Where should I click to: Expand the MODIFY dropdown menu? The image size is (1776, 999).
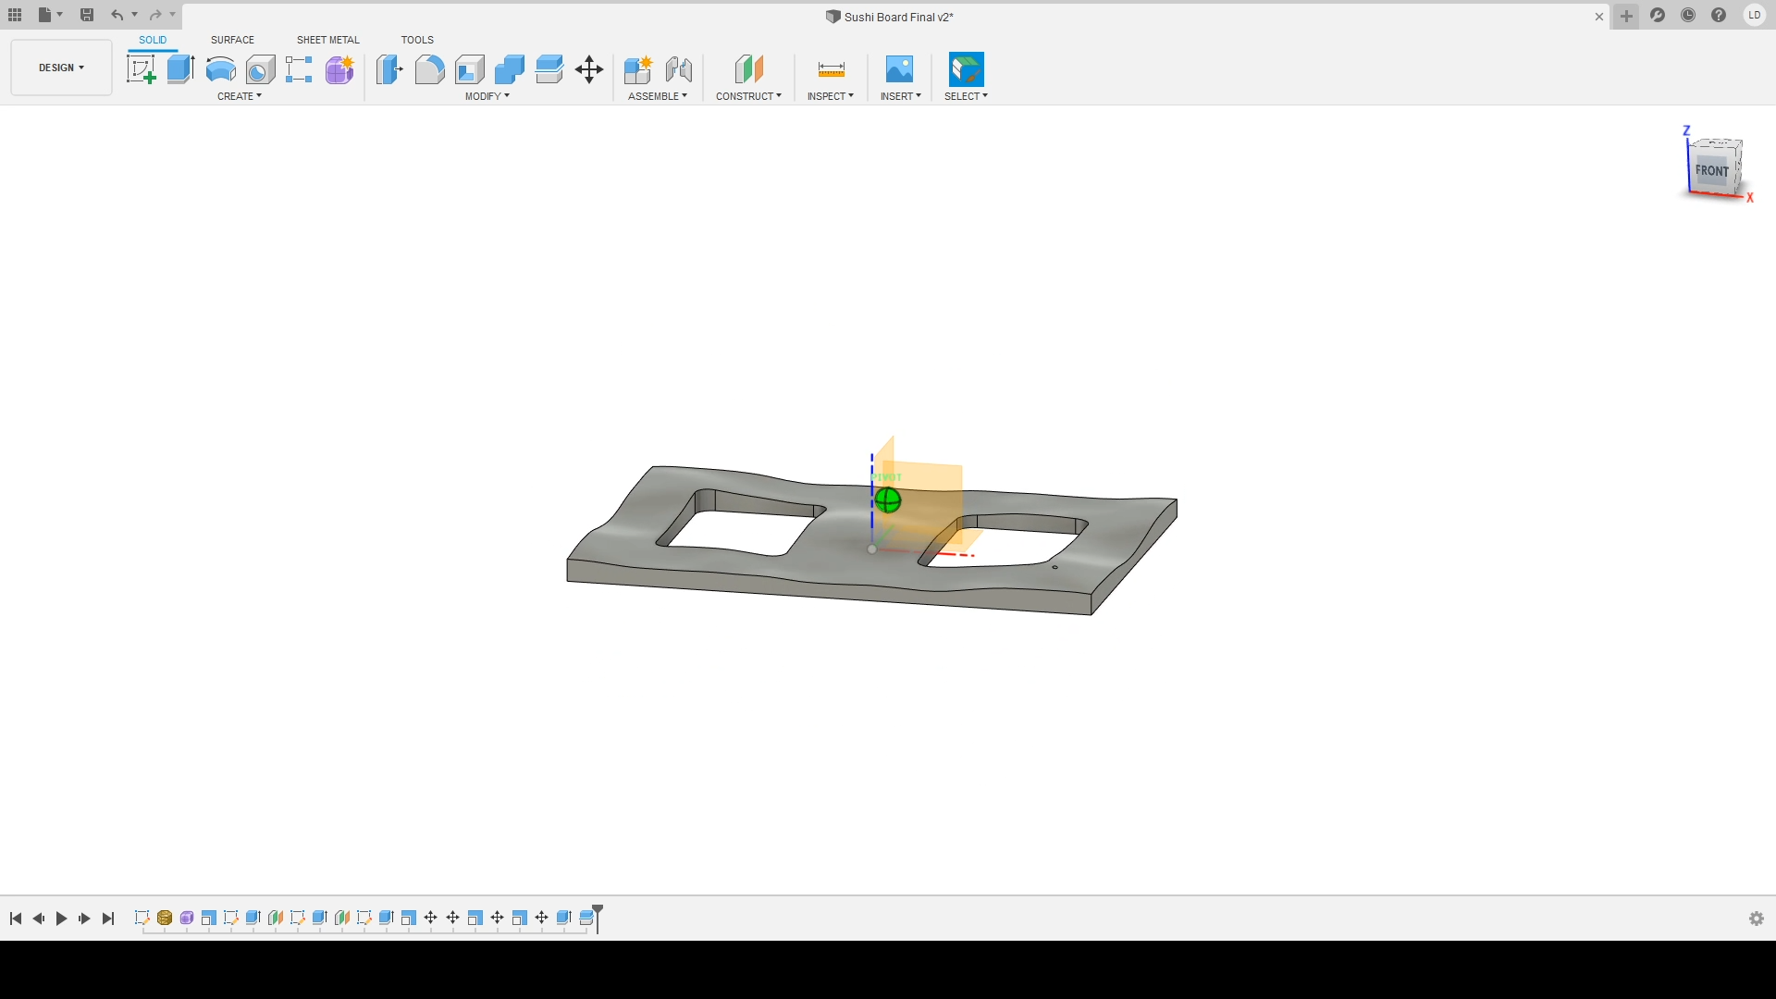click(487, 95)
